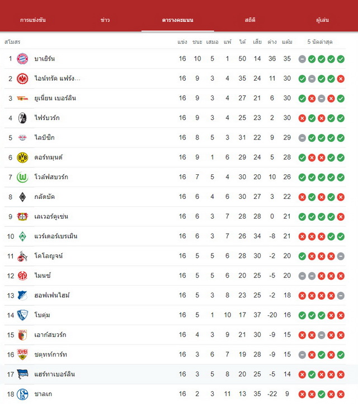Click the Hertha Berlin flag logo
The height and width of the screenshot is (404, 358).
(22, 374)
